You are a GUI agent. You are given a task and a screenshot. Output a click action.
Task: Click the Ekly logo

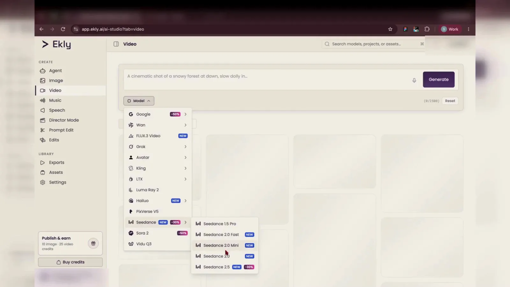[x=56, y=44]
